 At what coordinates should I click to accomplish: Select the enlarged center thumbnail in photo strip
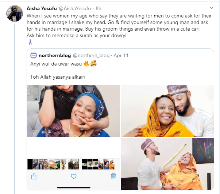click(x=73, y=164)
